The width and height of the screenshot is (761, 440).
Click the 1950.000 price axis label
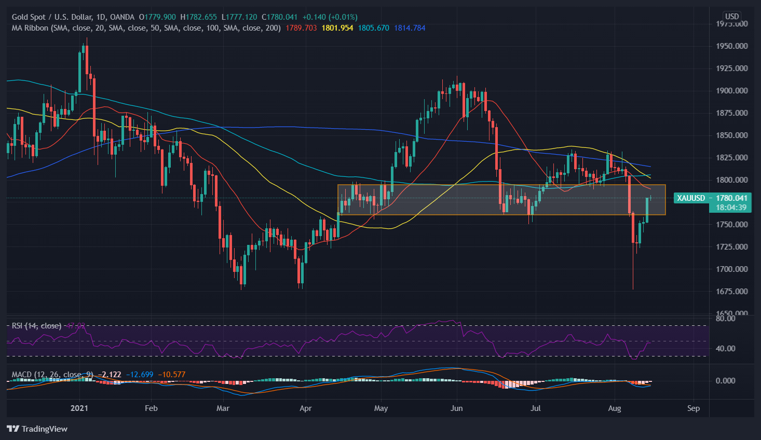point(732,46)
